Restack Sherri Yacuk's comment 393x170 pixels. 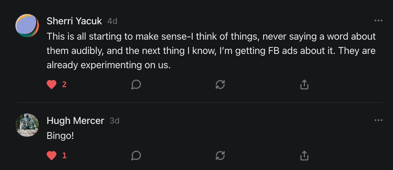pyautogui.click(x=220, y=85)
